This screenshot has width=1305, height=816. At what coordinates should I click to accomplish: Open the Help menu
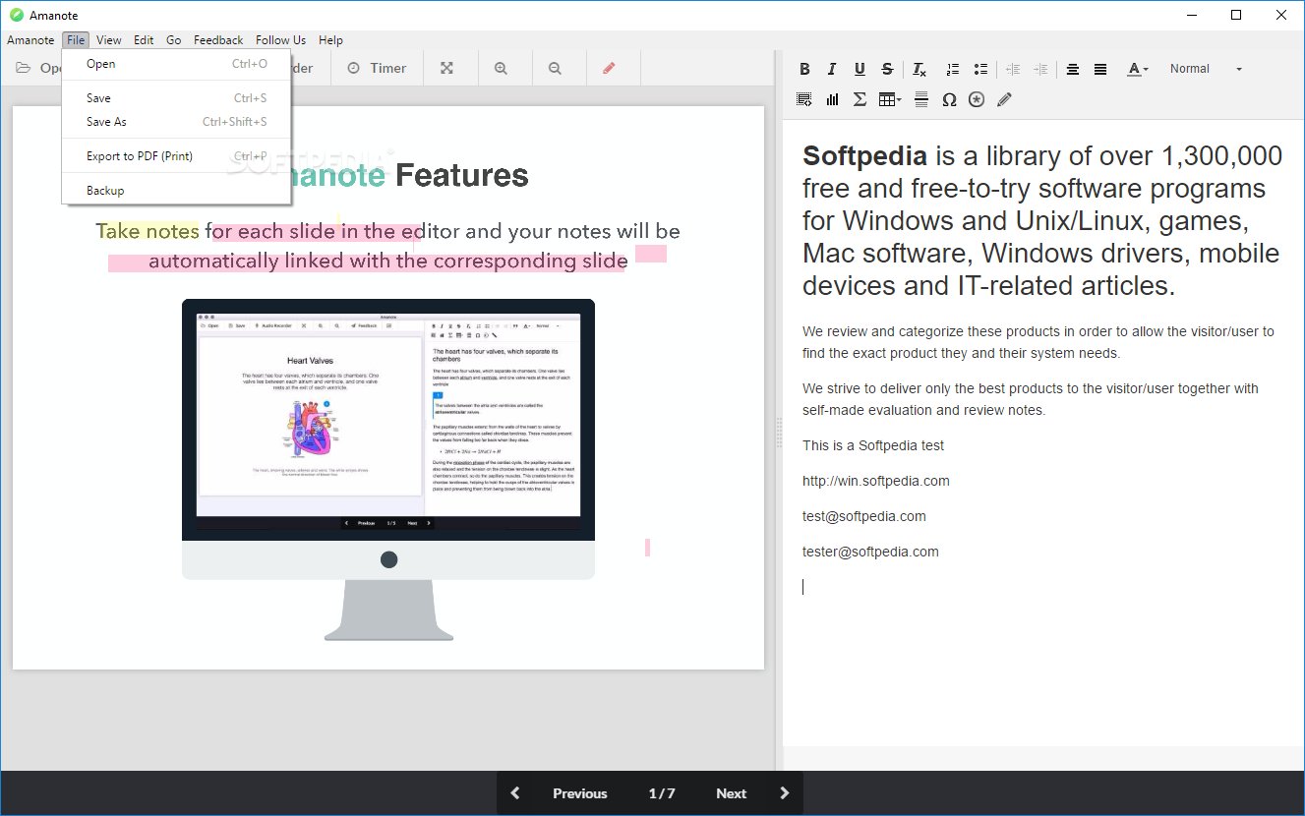point(330,40)
